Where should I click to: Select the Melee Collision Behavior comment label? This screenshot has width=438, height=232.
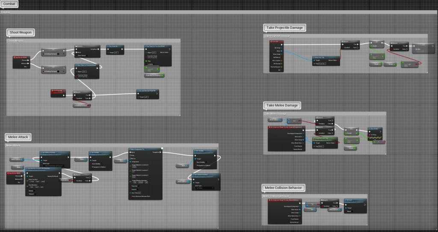coord(284,187)
